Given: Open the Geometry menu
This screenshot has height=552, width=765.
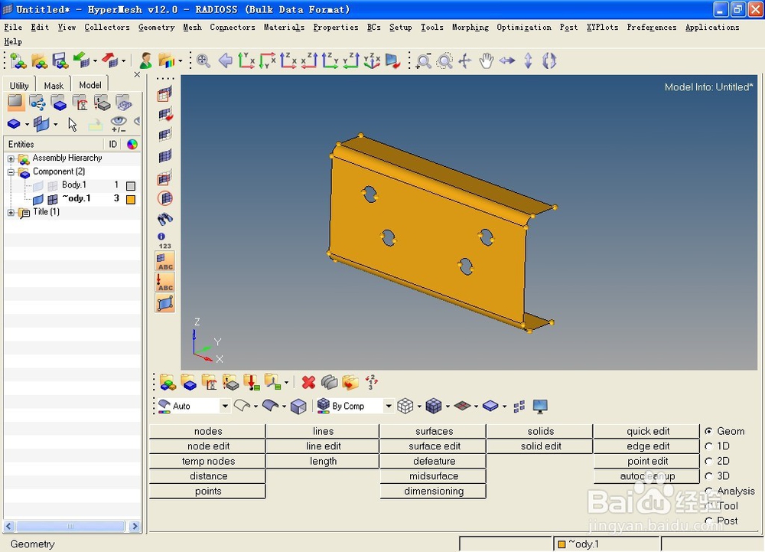Looking at the screenshot, I should click(156, 28).
